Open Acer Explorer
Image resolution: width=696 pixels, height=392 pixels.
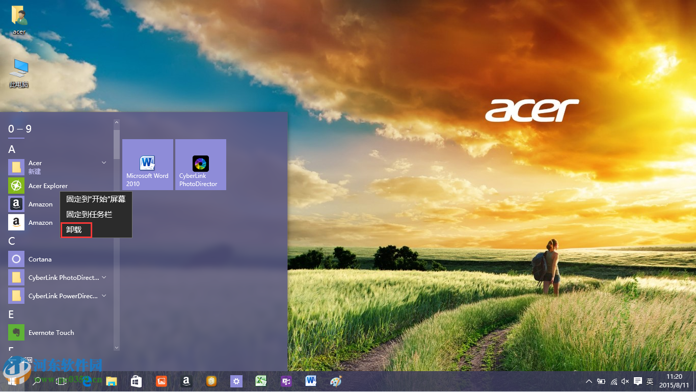[x=48, y=186]
